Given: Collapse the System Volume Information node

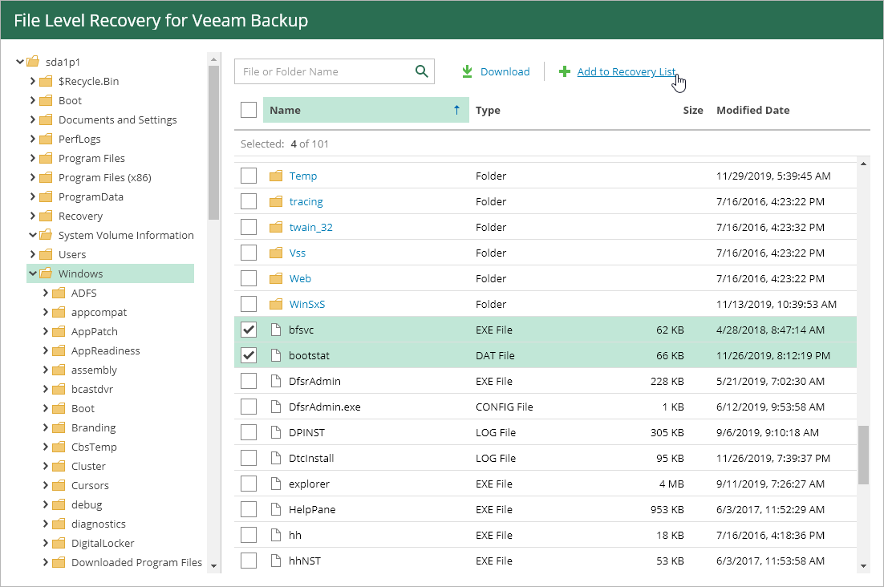Looking at the screenshot, I should point(33,235).
